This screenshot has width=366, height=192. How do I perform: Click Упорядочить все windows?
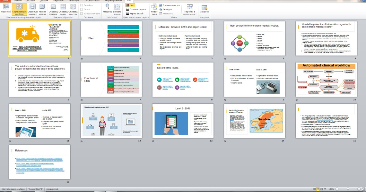[170, 5]
